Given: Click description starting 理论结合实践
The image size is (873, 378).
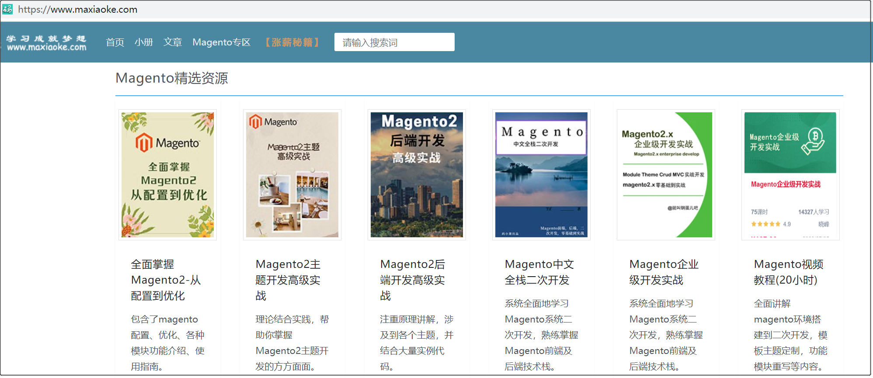Looking at the screenshot, I should pyautogui.click(x=292, y=343).
